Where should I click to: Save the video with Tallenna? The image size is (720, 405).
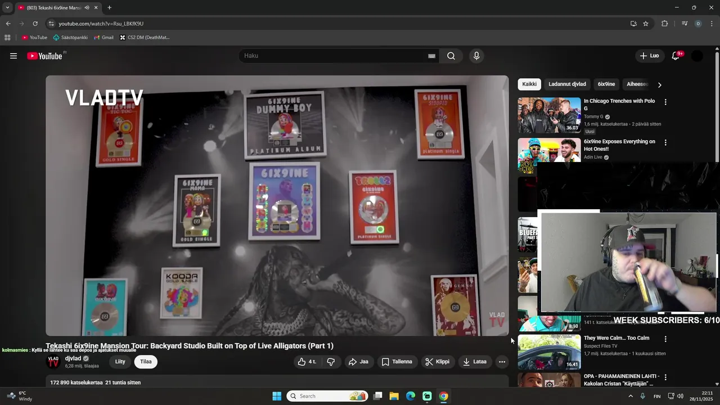coord(397,362)
